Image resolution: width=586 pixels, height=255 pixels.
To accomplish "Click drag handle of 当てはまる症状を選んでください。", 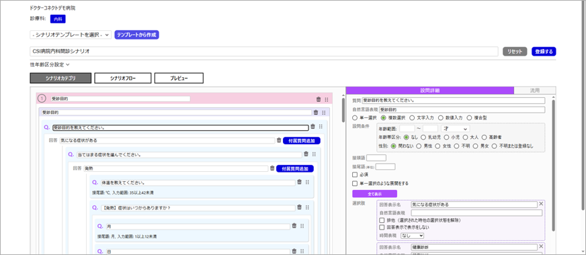I will (x=314, y=154).
